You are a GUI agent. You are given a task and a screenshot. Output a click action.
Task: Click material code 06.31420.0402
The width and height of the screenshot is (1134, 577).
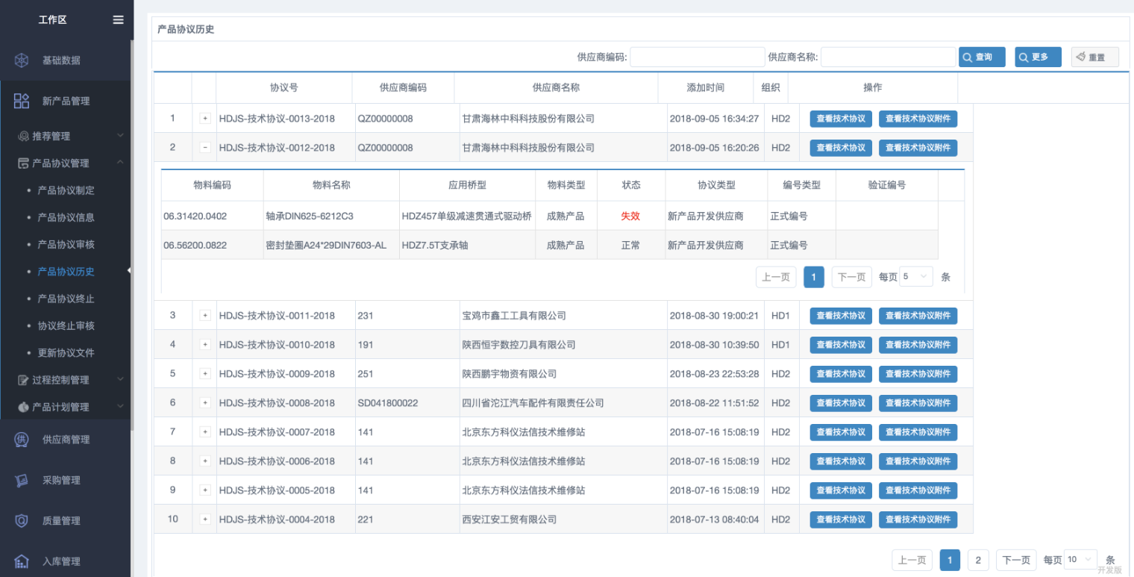coord(195,216)
